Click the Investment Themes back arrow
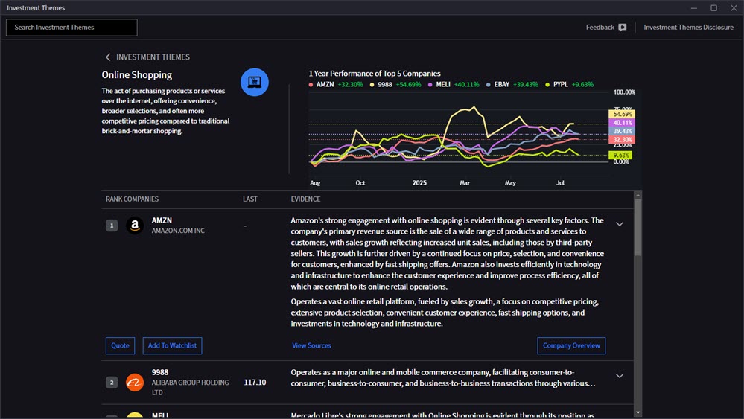The width and height of the screenshot is (744, 419). pos(108,57)
